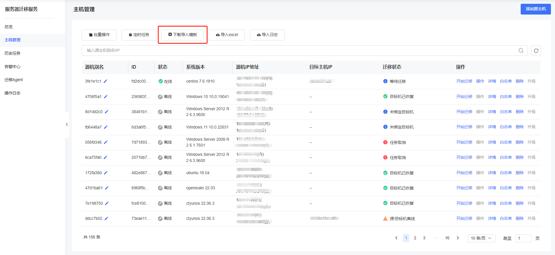Open 操作日志 in the sidebar
This screenshot has height=255, width=555.
pyautogui.click(x=13, y=93)
